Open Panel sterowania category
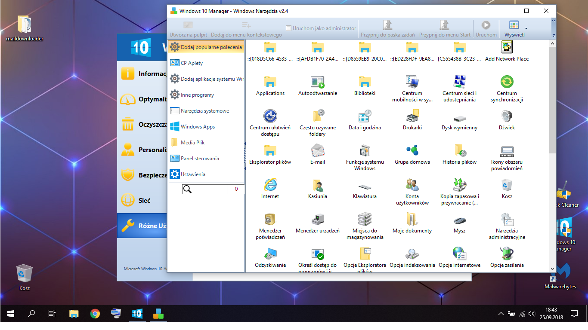This screenshot has height=330, width=588. (x=206, y=158)
